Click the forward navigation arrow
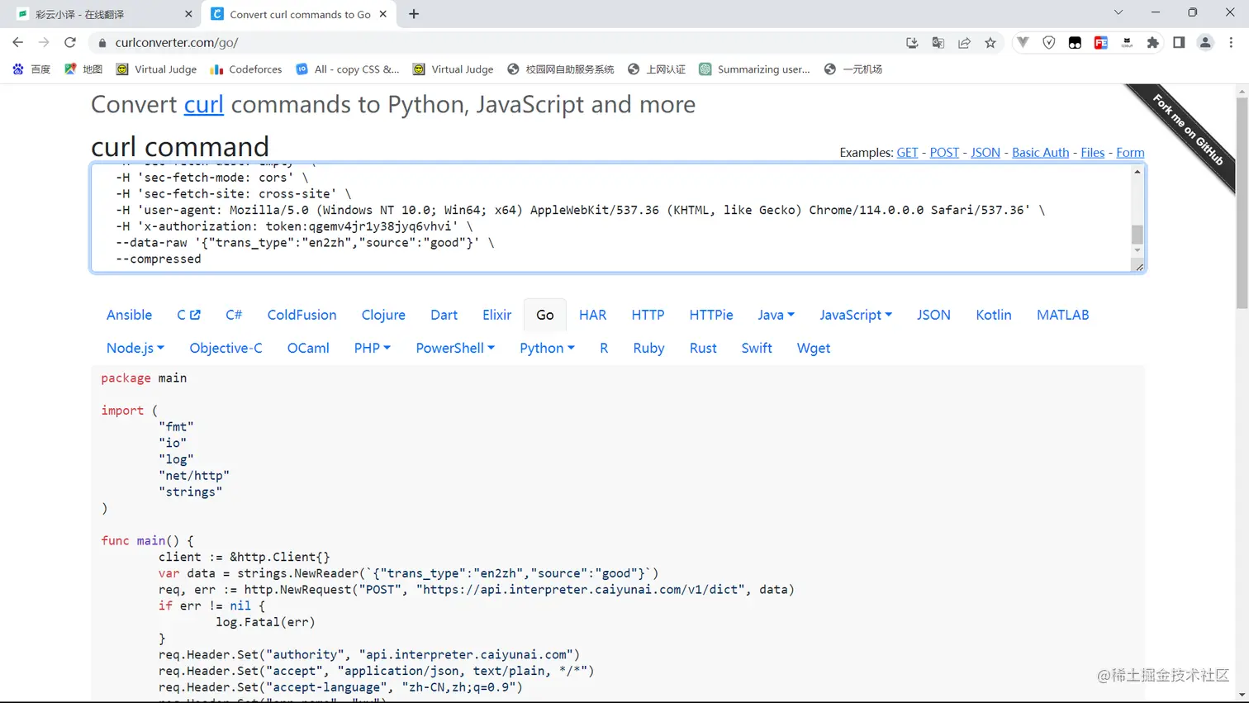 (x=44, y=42)
